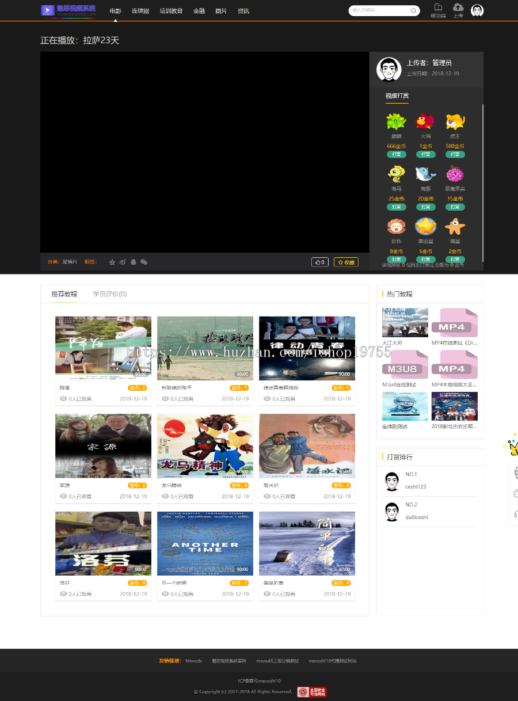
Task: Share via the QQ penguin icon
Action: [133, 262]
